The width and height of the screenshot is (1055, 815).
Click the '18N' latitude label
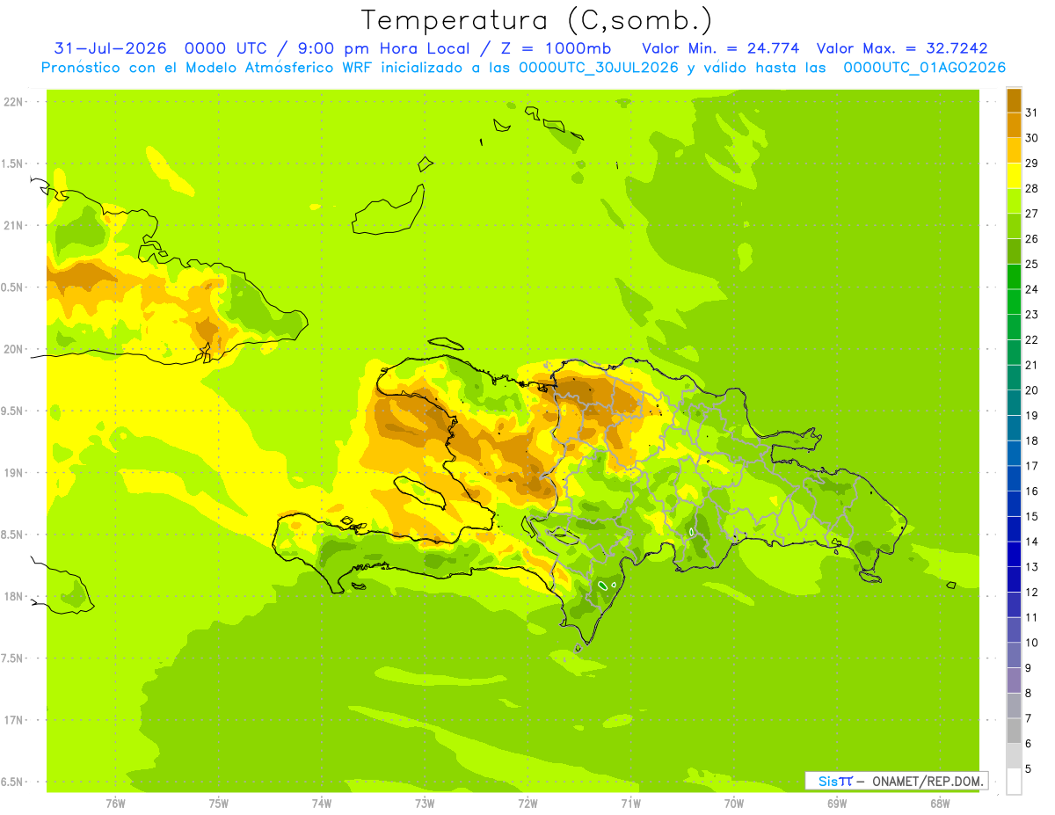click(x=15, y=596)
